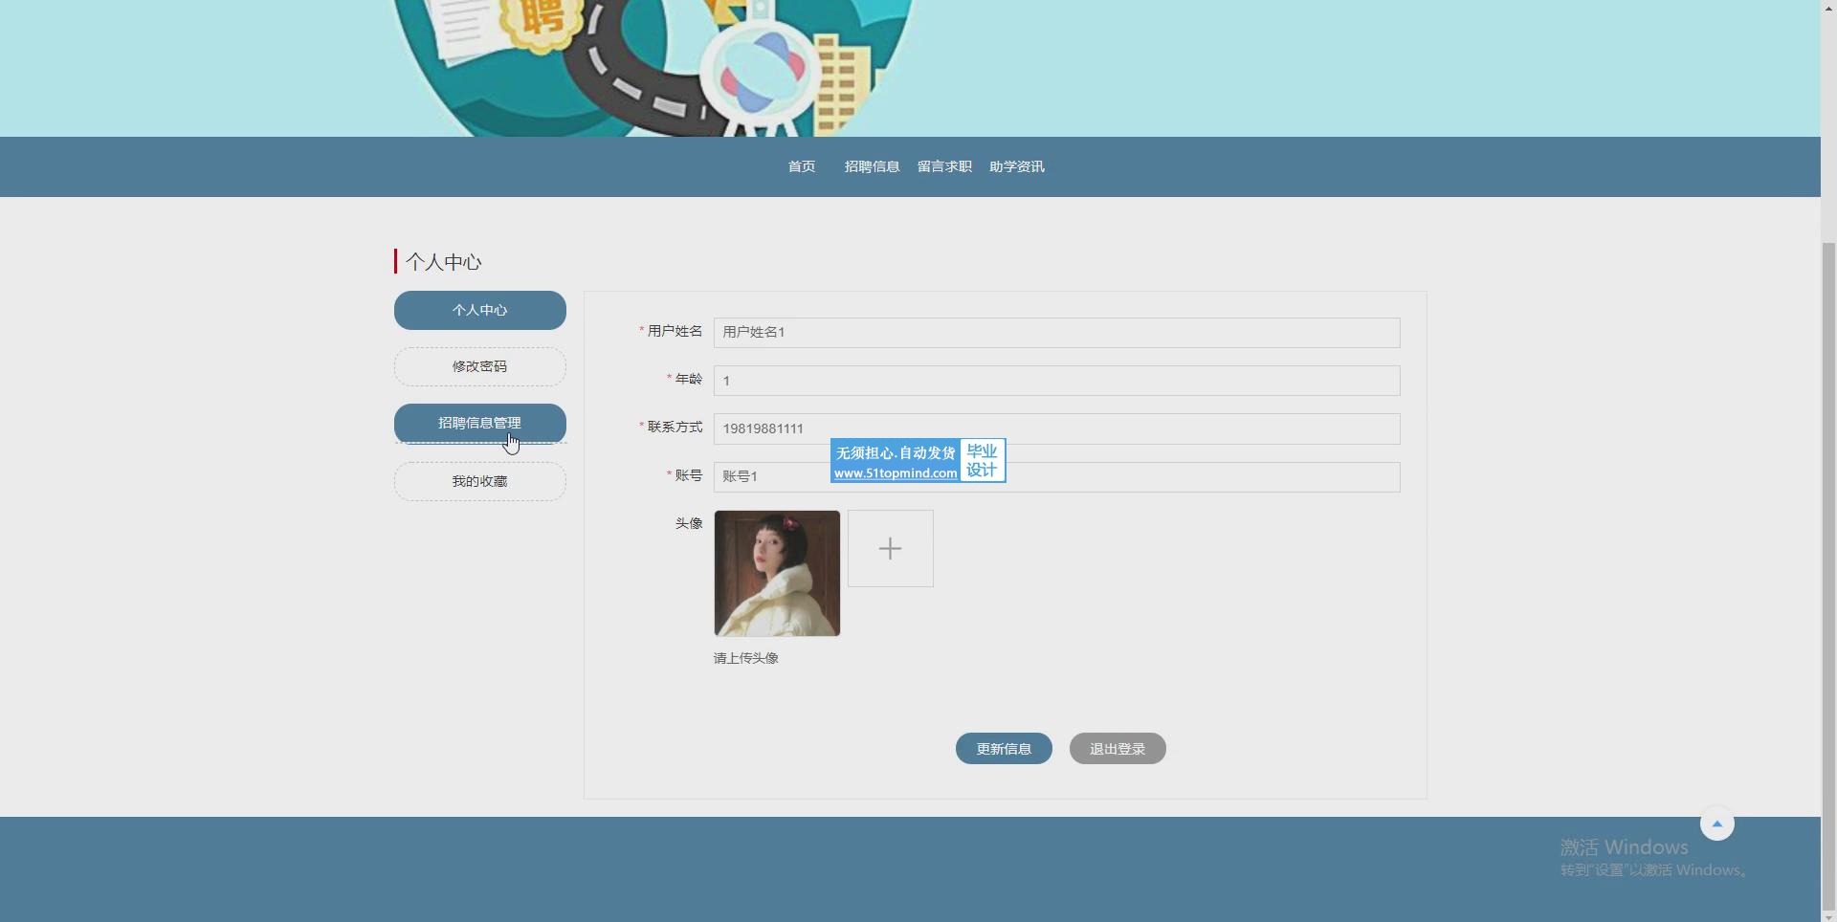Open the 留言求职 page from navigation

(944, 166)
